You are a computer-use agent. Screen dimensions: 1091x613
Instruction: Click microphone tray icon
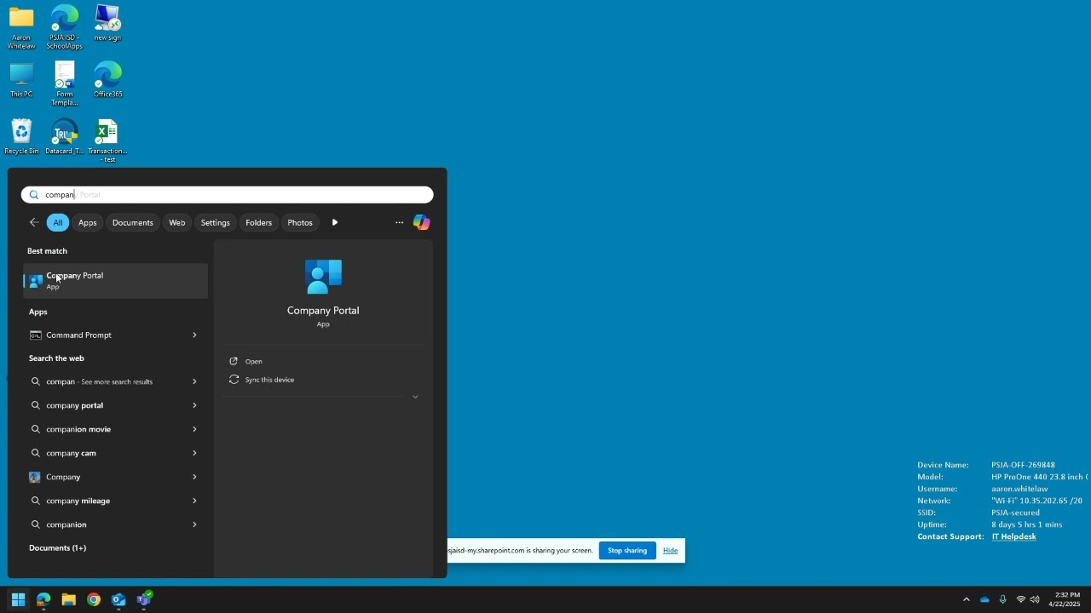pos(1002,599)
